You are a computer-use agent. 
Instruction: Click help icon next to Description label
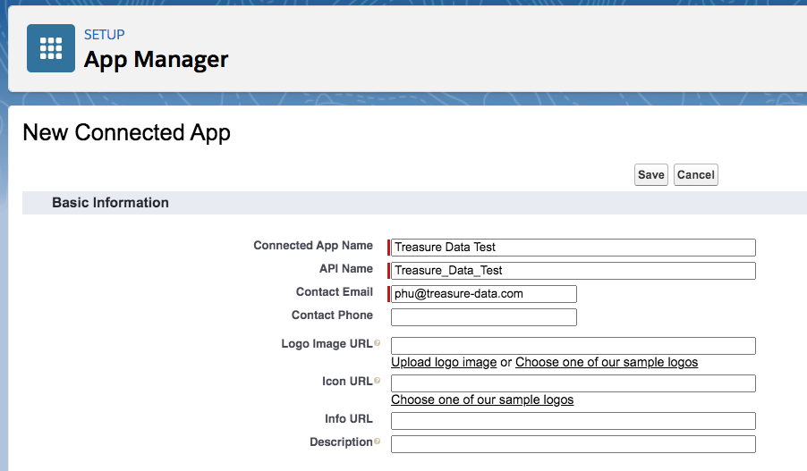click(377, 442)
